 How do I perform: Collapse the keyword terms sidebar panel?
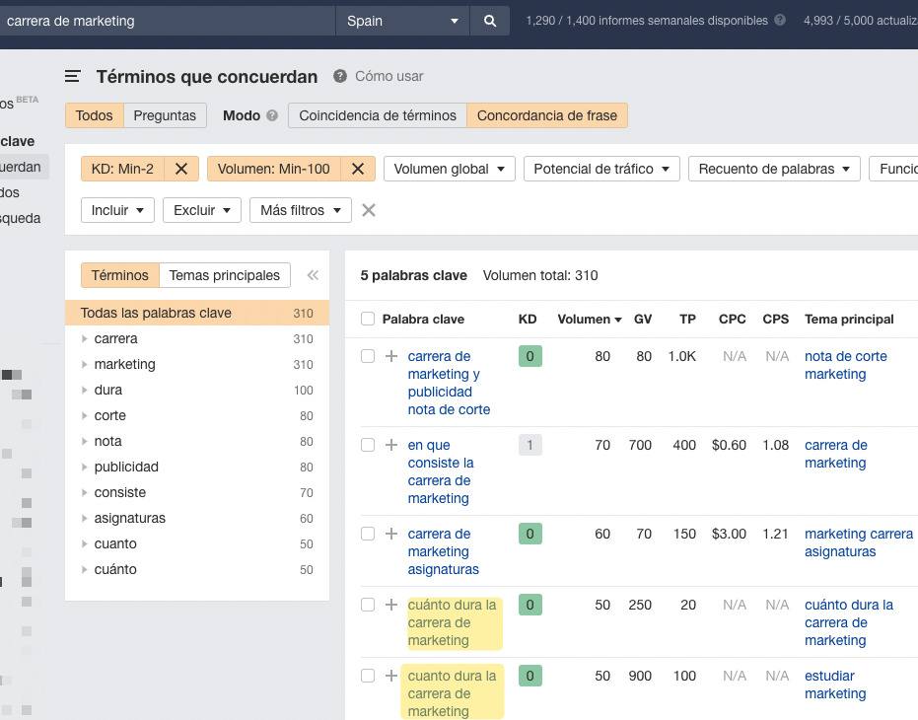pyautogui.click(x=313, y=276)
